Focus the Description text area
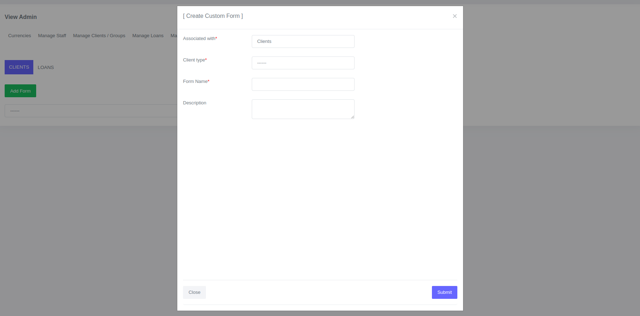Screen dimensions: 640x316 [x=303, y=109]
